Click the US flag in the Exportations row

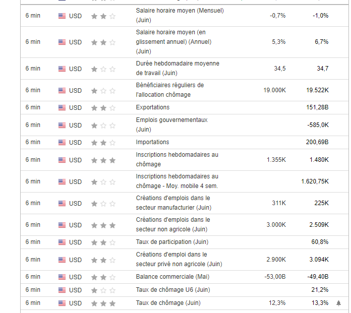[62, 107]
